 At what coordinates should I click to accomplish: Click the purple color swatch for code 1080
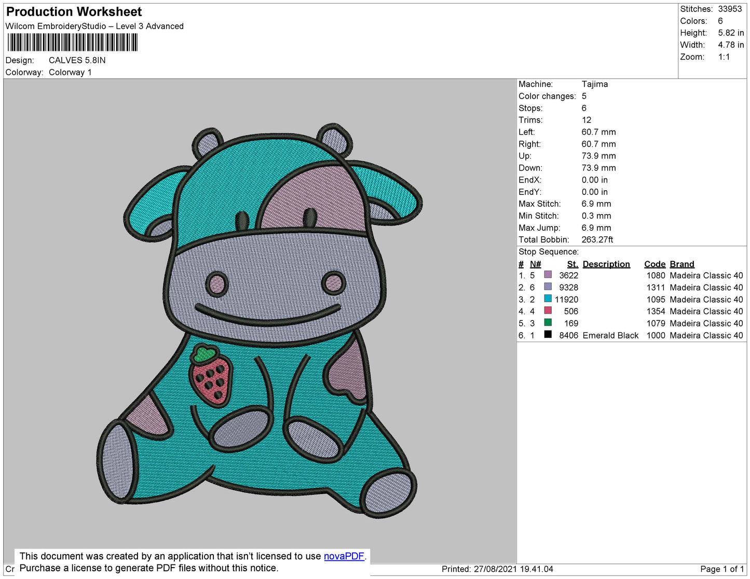[548, 275]
